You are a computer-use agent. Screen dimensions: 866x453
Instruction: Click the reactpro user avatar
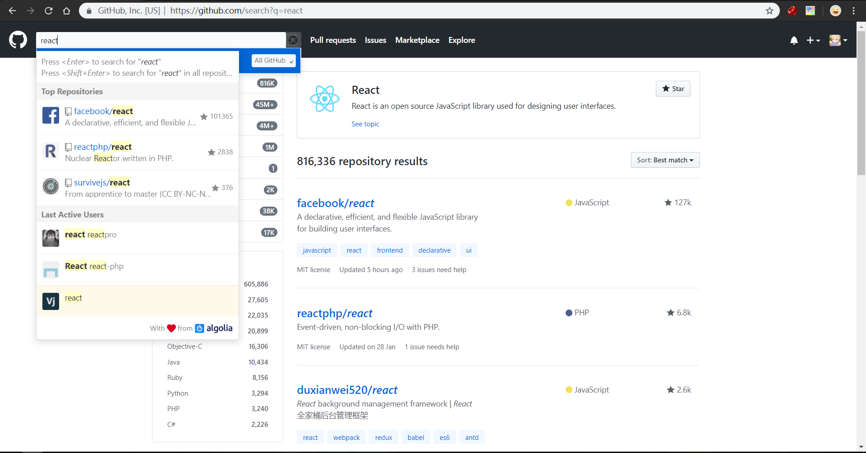51,238
